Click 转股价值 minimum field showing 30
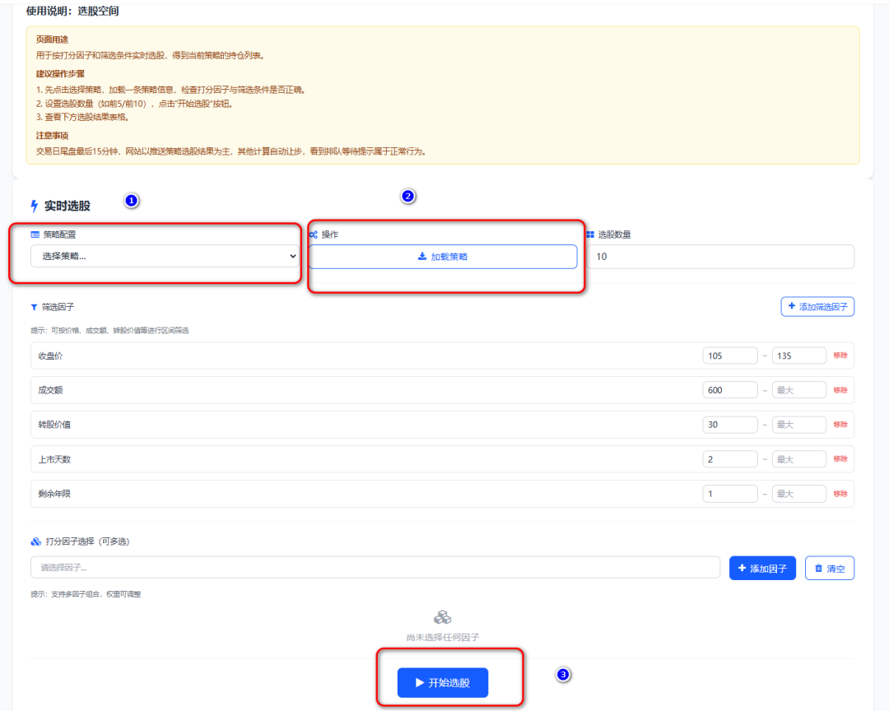Viewport: 889px width, 711px height. coord(729,425)
